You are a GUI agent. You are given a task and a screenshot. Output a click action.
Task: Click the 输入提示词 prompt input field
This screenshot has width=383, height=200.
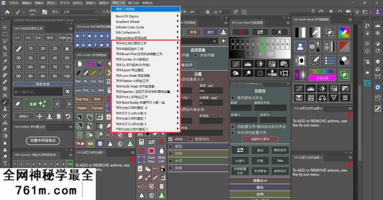[38, 92]
